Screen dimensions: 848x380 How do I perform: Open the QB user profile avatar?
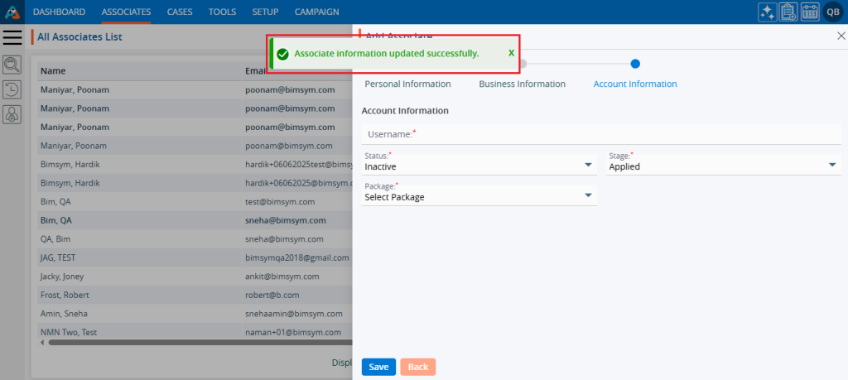point(832,12)
